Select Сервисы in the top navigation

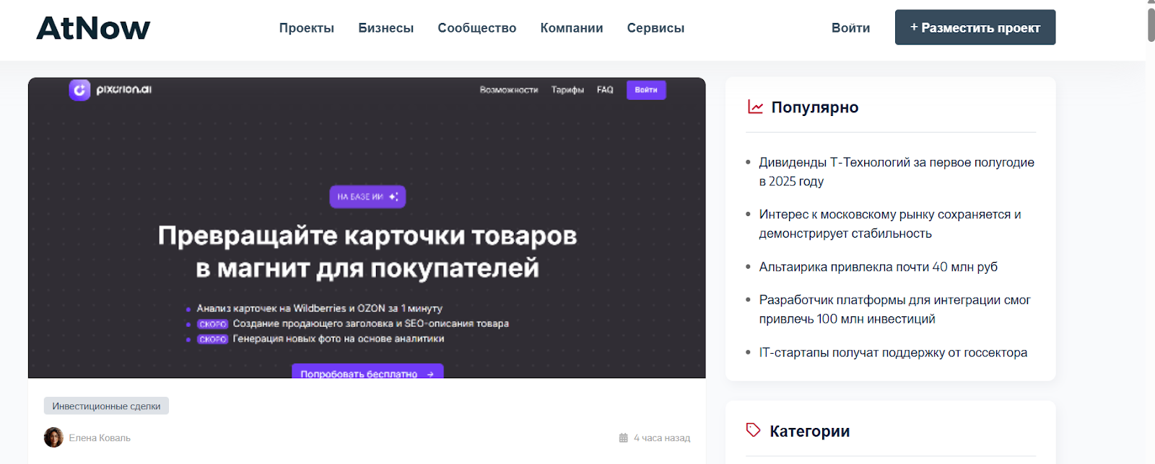point(655,28)
